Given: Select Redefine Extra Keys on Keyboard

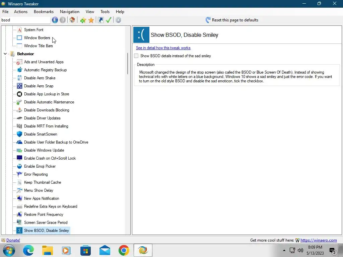Looking at the screenshot, I should [x=51, y=206].
